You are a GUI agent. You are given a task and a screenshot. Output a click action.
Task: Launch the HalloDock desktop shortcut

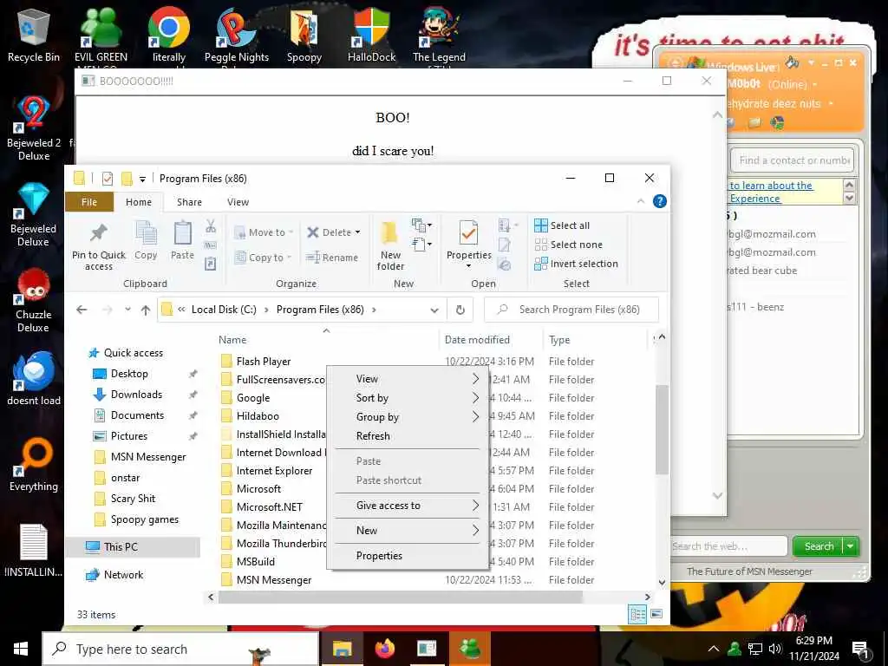tap(371, 35)
